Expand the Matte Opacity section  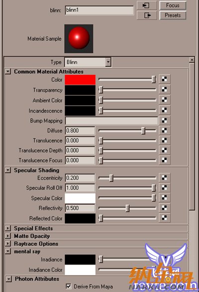coord(8,236)
